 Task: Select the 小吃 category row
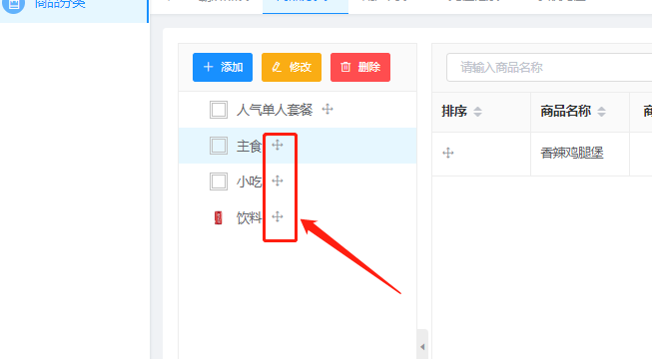point(298,181)
